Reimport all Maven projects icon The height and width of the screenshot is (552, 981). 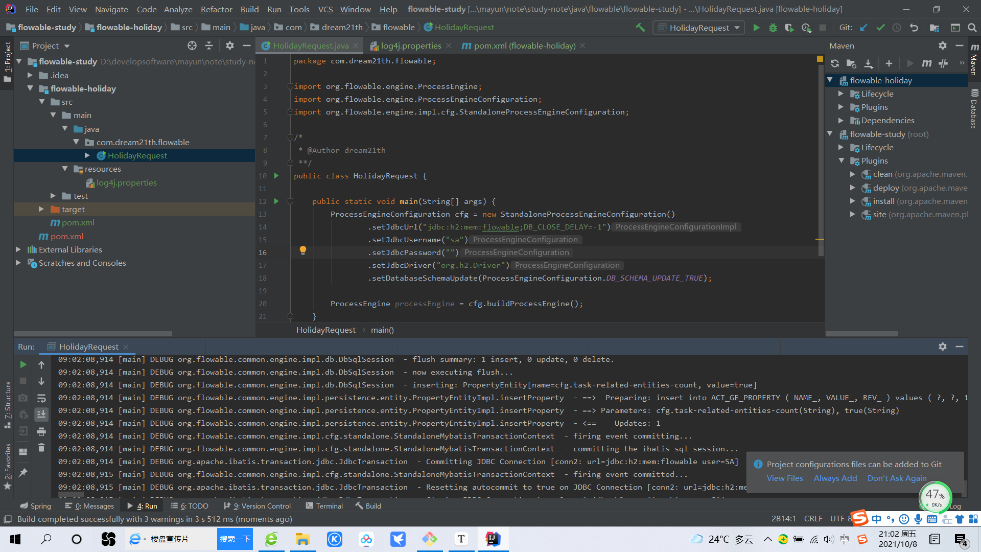point(835,63)
